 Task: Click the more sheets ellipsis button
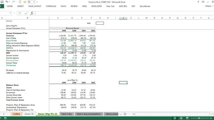pyautogui.click(x=120, y=114)
